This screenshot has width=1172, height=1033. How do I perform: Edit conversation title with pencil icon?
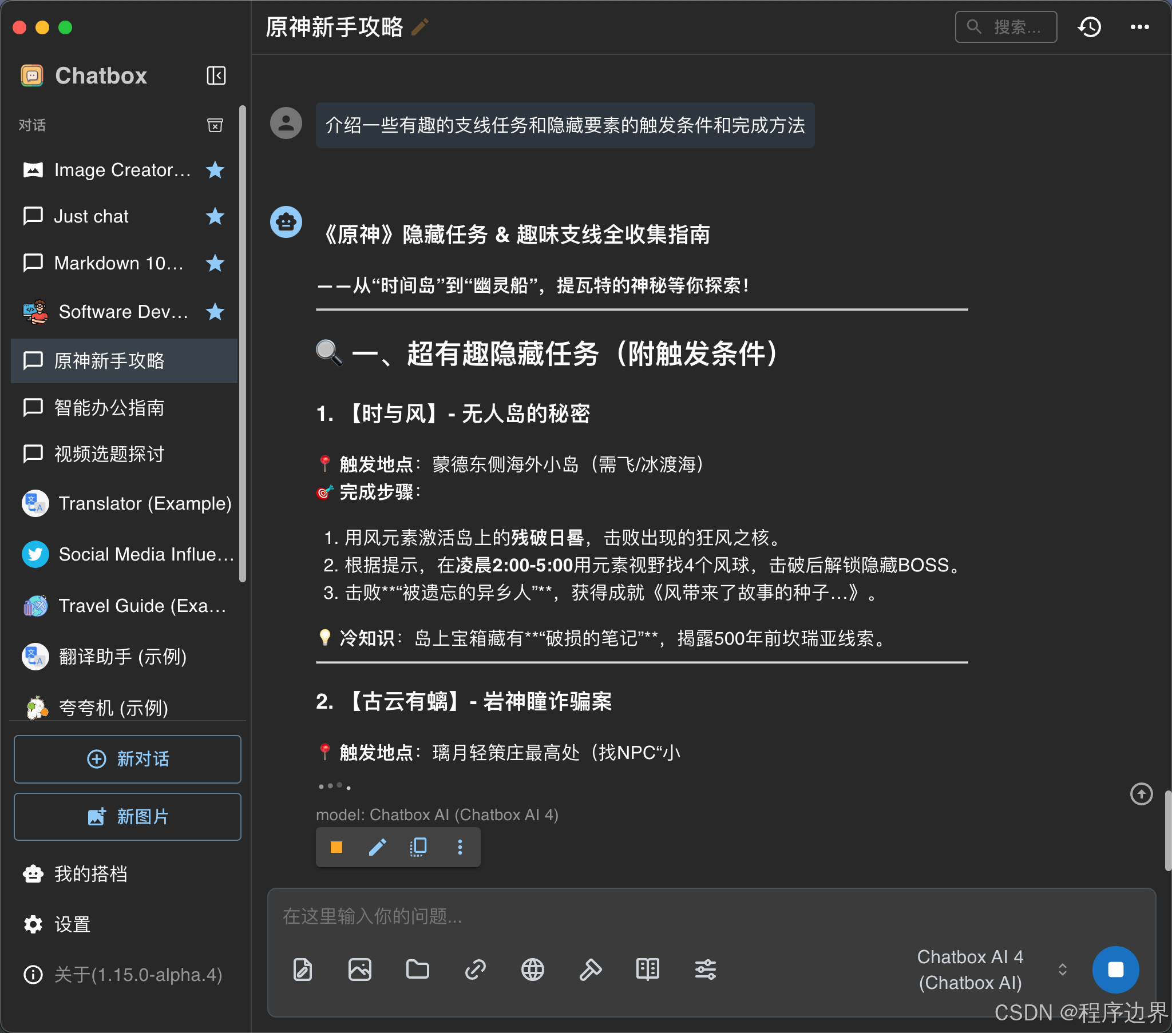click(420, 27)
